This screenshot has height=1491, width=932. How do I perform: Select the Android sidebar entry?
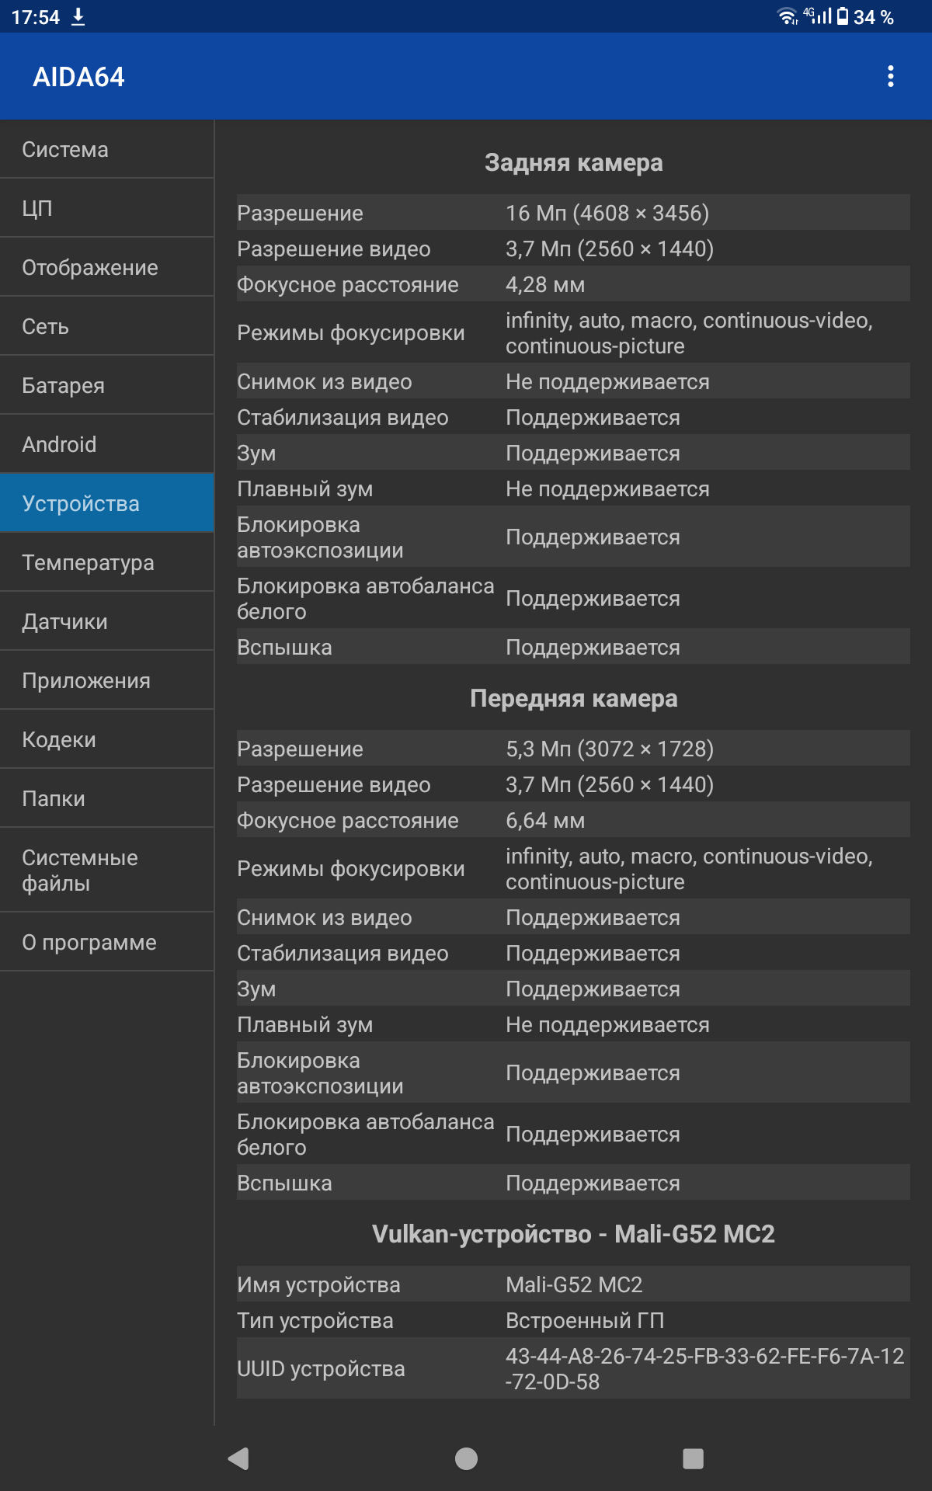pyautogui.click(x=107, y=444)
